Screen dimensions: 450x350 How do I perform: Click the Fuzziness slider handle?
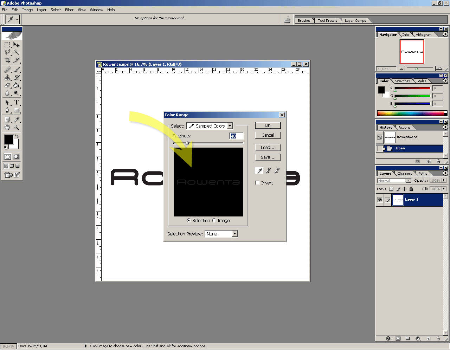click(x=187, y=143)
